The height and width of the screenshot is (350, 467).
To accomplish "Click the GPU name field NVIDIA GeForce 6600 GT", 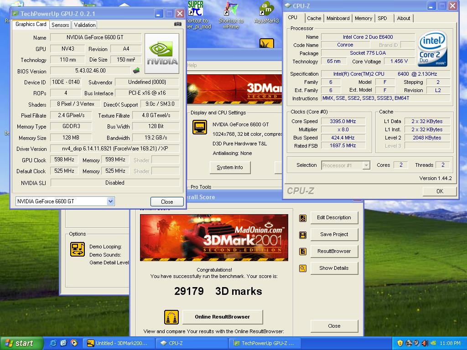I will click(x=96, y=37).
